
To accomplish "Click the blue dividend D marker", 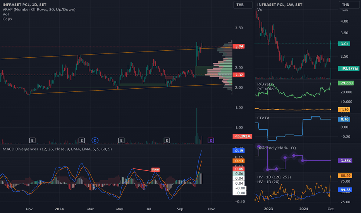I will (x=95, y=140).
